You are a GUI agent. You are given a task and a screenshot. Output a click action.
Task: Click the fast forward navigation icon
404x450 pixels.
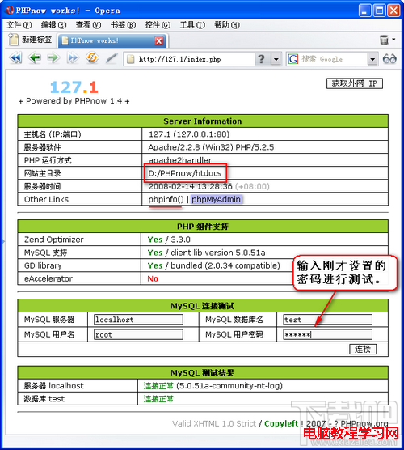73,58
